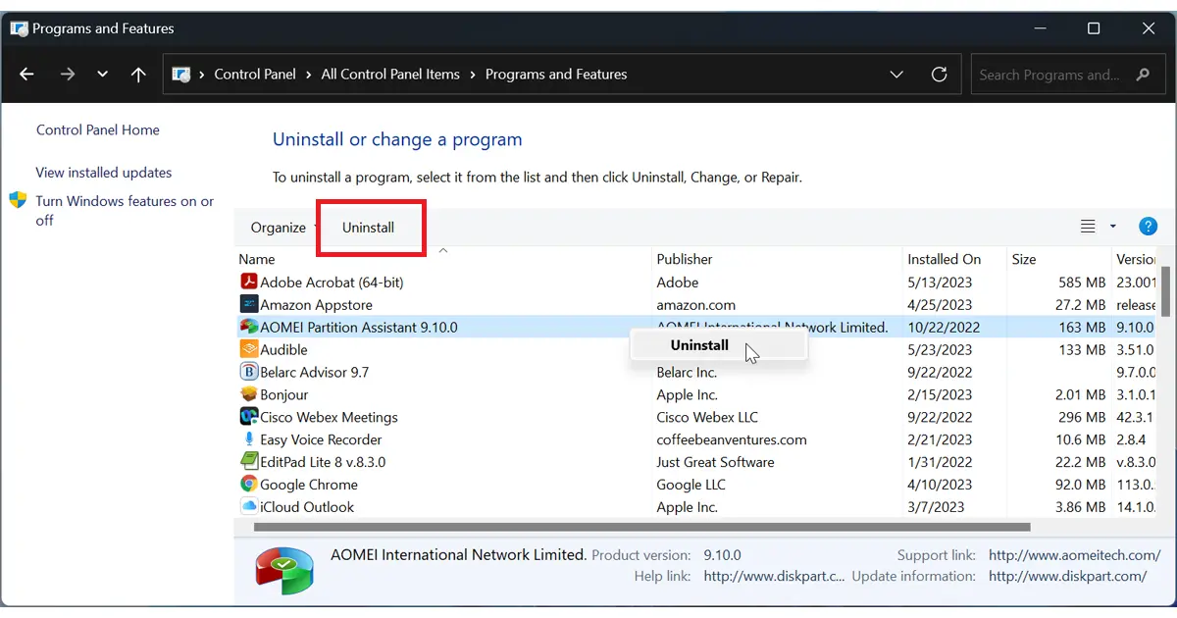Select the Google Chrome entry
This screenshot has width=1177, height=618.
[309, 485]
